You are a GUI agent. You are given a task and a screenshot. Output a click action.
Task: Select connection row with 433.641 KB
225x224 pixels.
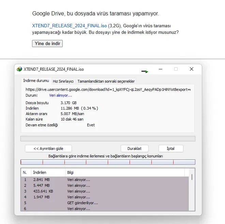coord(105,191)
